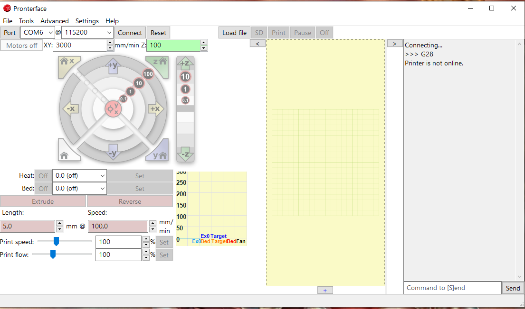This screenshot has height=309, width=525.
Task: Open the Tools menu
Action: (26, 21)
